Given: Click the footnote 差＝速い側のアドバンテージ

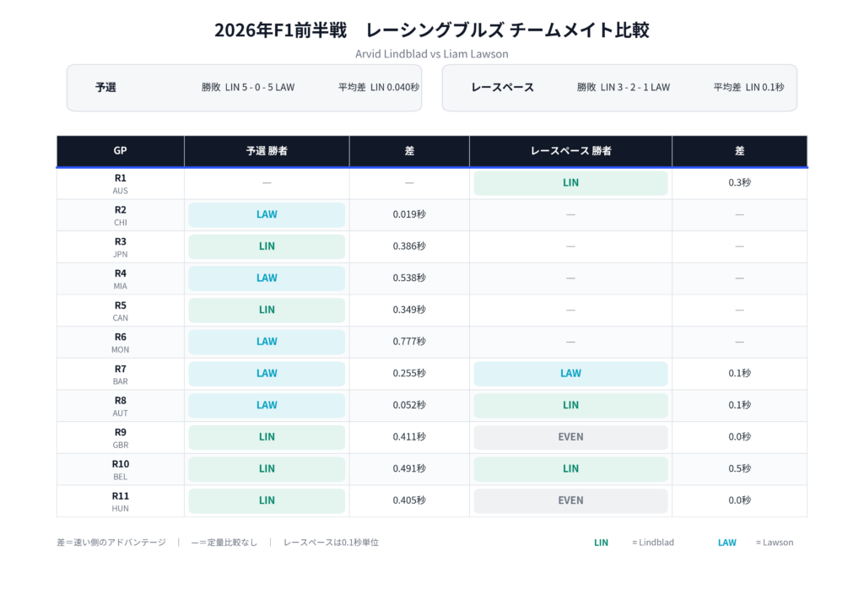Looking at the screenshot, I should [111, 543].
